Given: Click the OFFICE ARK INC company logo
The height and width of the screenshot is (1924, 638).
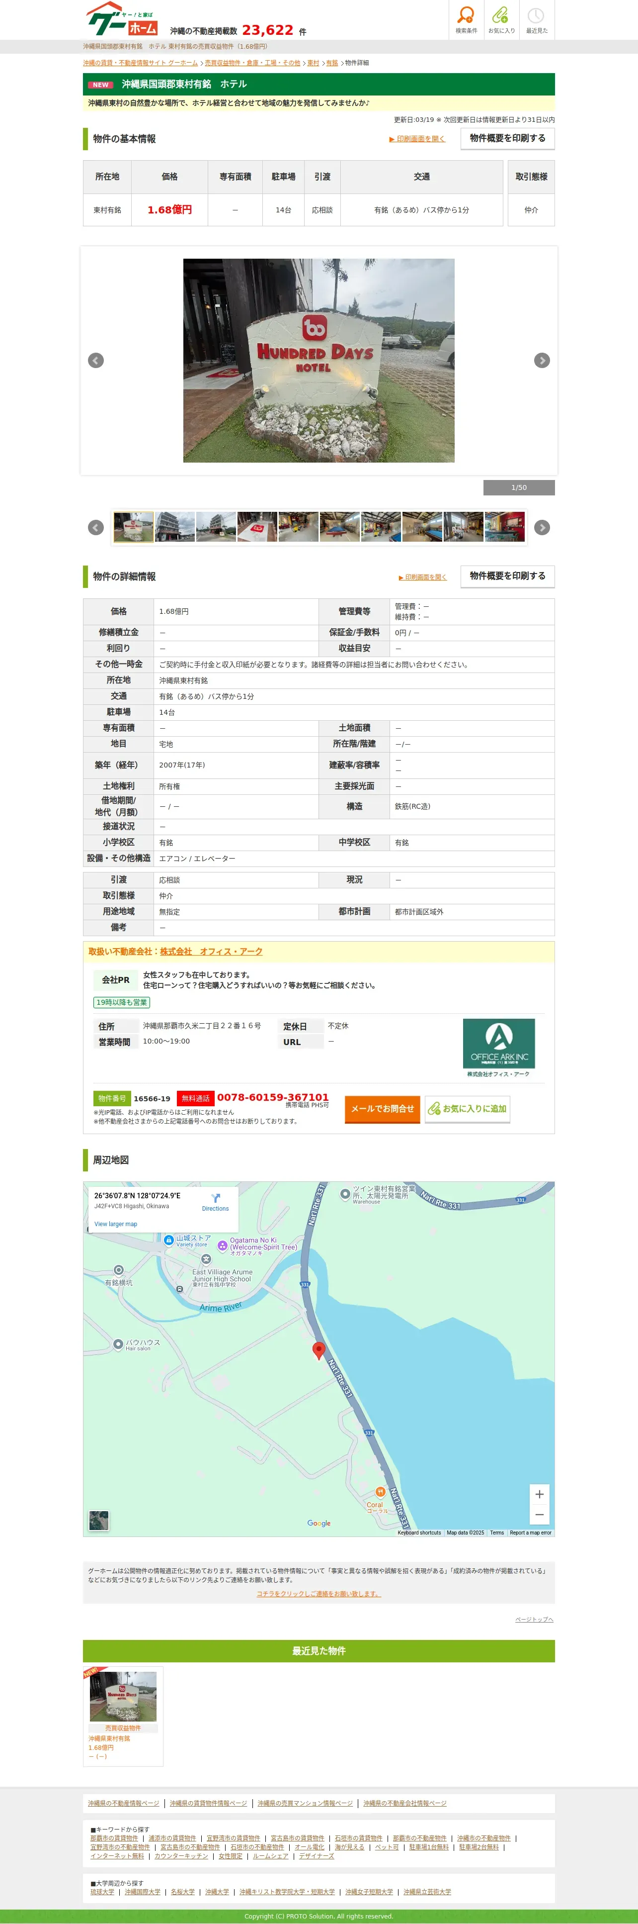Looking at the screenshot, I should pyautogui.click(x=498, y=1047).
